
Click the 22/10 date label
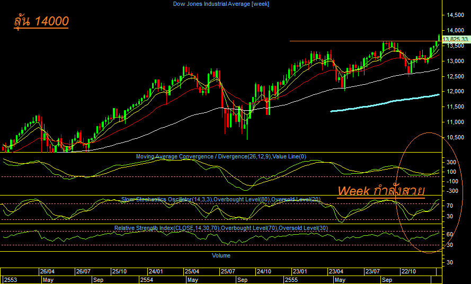coord(408,271)
